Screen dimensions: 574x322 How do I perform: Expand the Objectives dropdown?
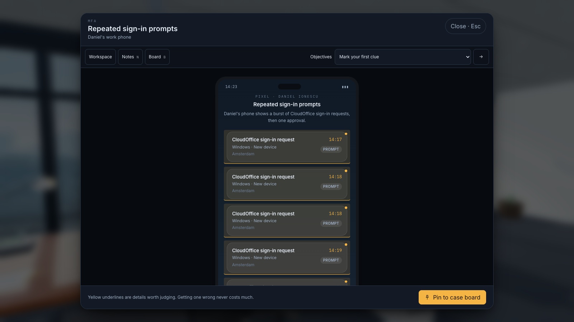(x=403, y=57)
